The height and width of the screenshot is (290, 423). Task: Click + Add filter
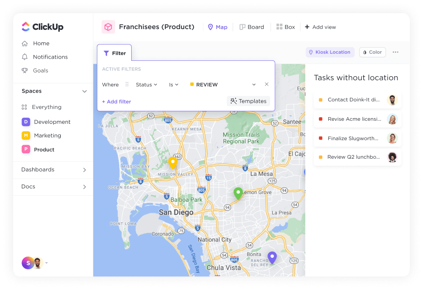pyautogui.click(x=116, y=102)
